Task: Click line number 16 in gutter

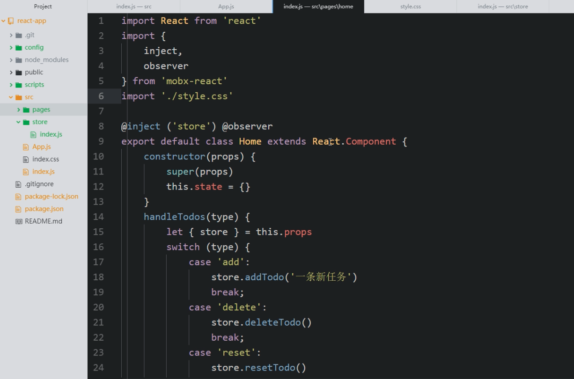Action: 98,247
